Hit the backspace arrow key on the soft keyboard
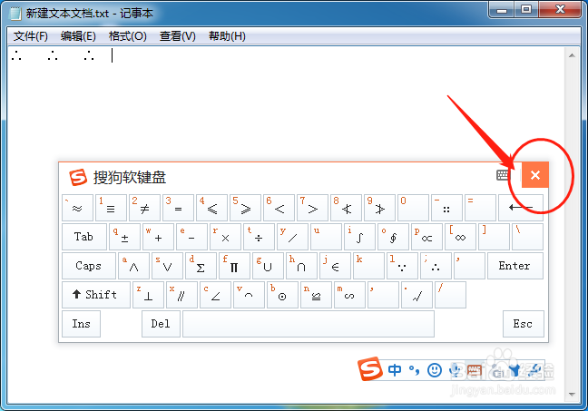Image resolution: width=588 pixels, height=411 pixels. (x=521, y=208)
